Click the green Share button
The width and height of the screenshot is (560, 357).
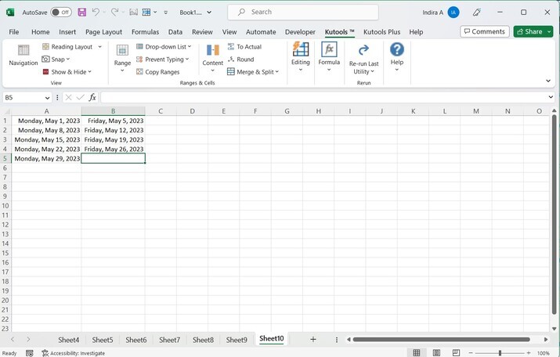pos(529,31)
